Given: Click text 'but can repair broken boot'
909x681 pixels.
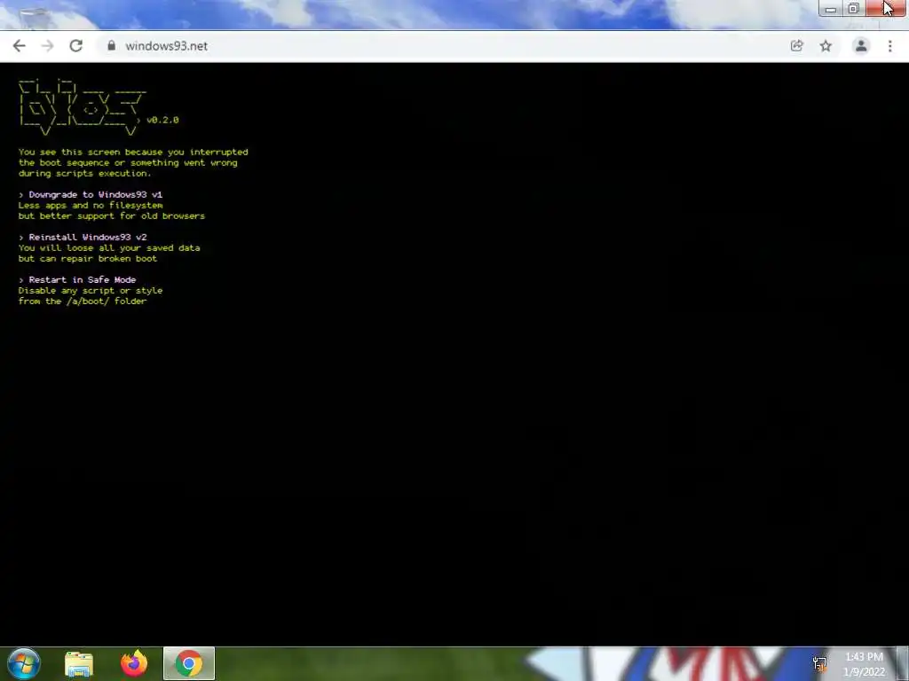Looking at the screenshot, I should pyautogui.click(x=88, y=258).
